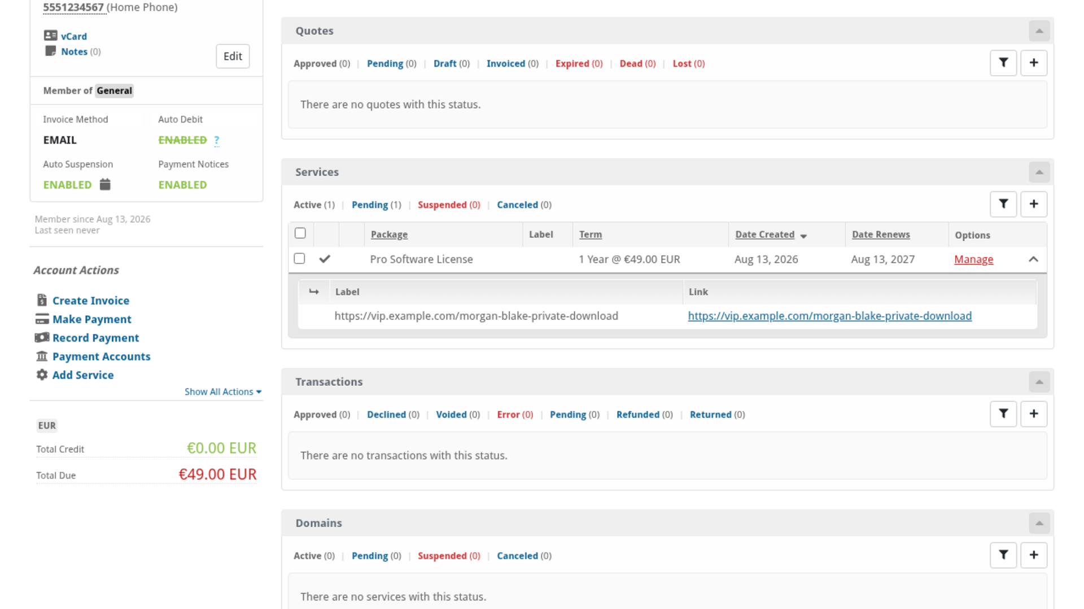Show Suspended domains
The image size is (1084, 609).
449,556
